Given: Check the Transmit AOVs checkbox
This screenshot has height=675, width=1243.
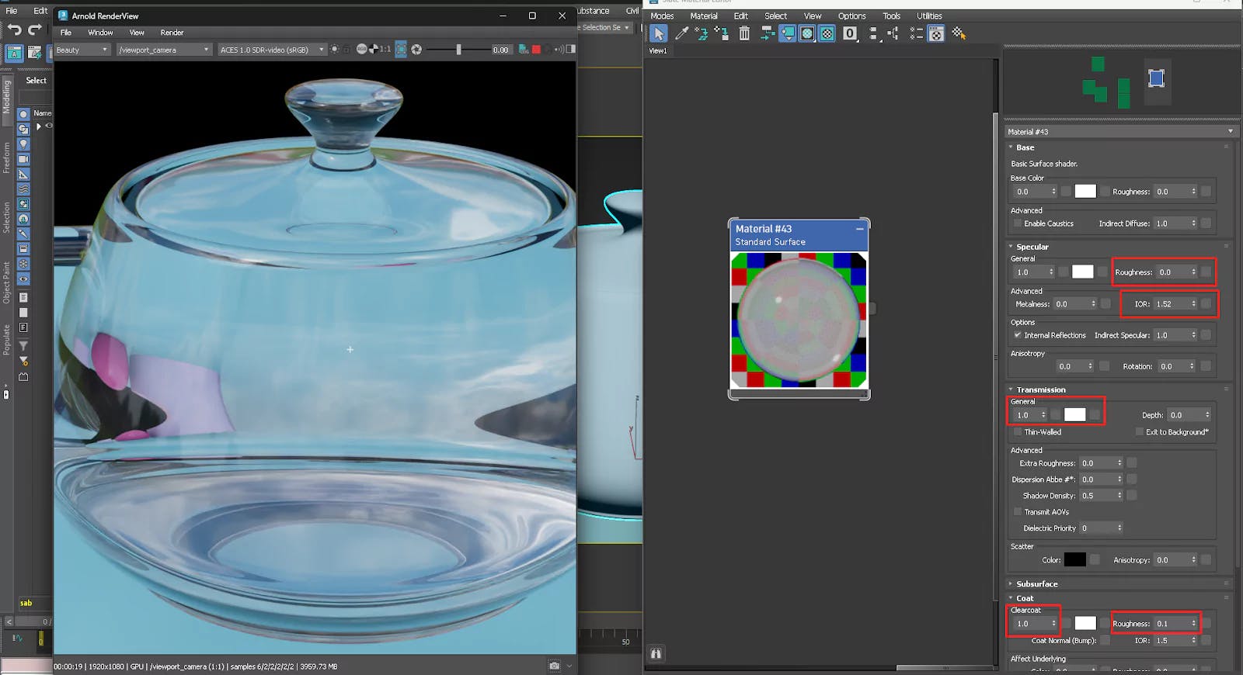Looking at the screenshot, I should (x=1018, y=512).
